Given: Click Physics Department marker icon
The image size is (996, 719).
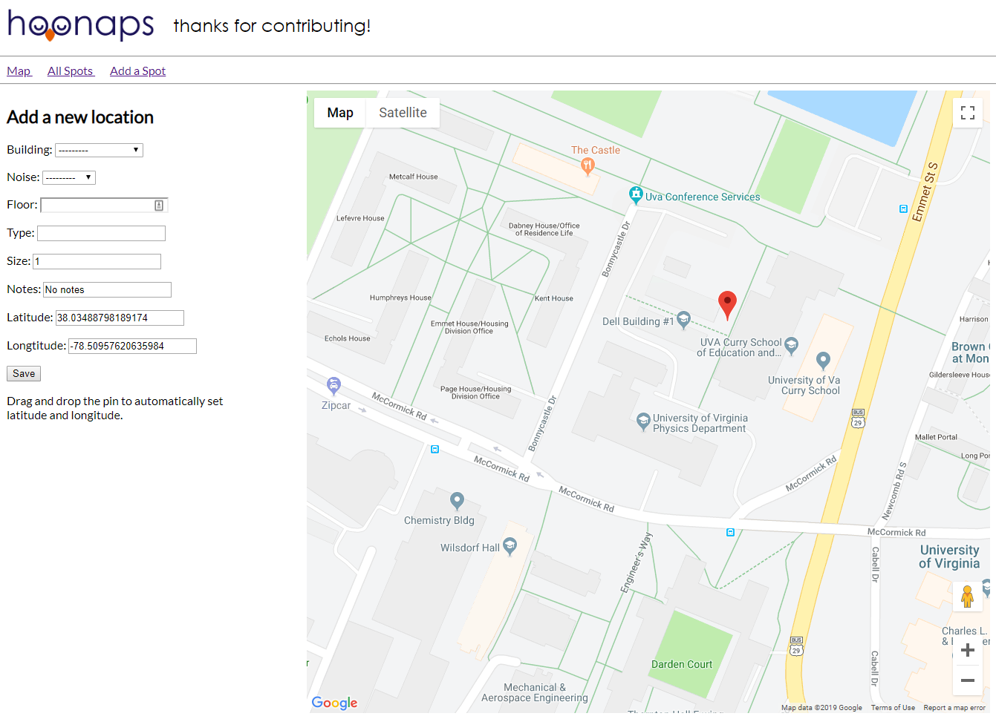Looking at the screenshot, I should pyautogui.click(x=643, y=421).
